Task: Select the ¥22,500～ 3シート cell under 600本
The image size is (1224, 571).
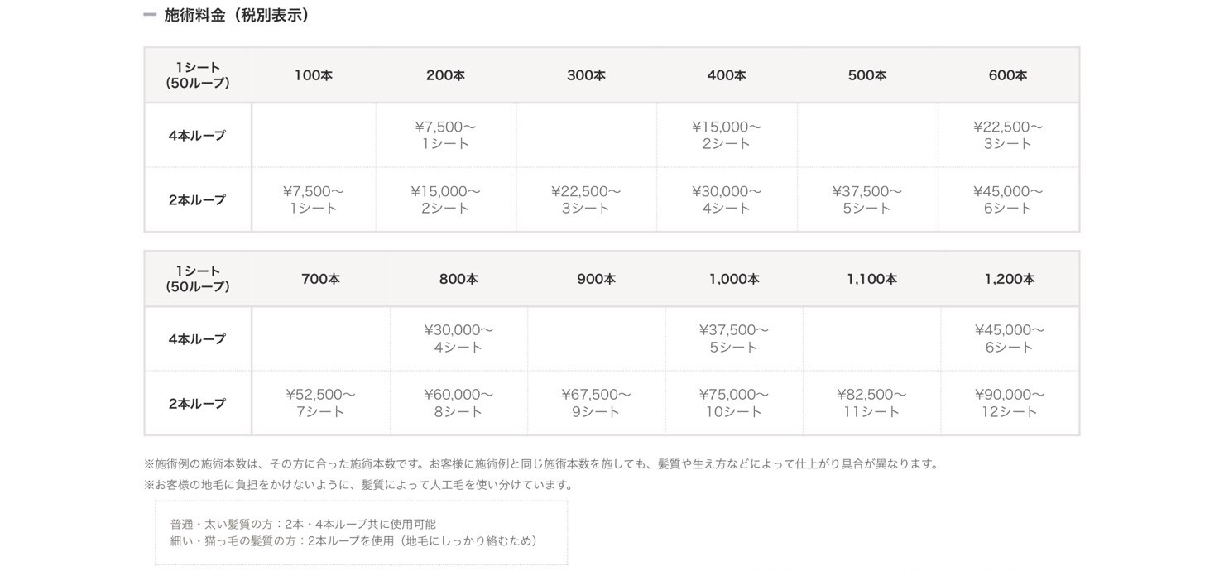Action: click(x=1008, y=136)
